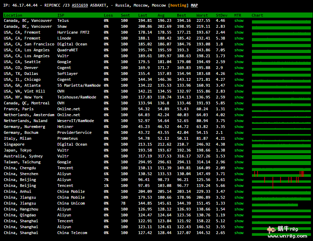This screenshot has width=313, height=241.
Task: Click the Loss column header
Action: click(108, 15)
